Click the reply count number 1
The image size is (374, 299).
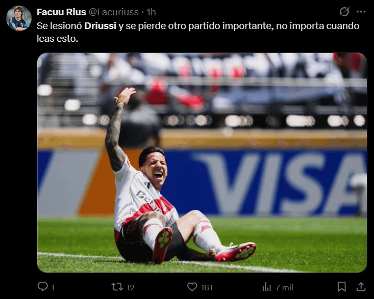click(53, 288)
